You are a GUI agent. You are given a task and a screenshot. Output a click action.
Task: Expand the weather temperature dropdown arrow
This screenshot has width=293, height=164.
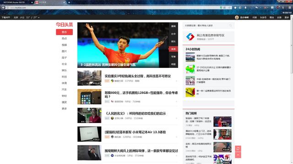(x=38, y=17)
